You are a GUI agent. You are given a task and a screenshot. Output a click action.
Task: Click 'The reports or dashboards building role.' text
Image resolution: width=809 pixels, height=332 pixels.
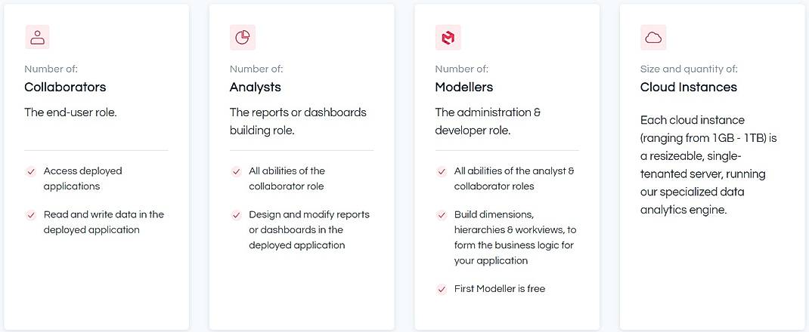pyautogui.click(x=298, y=121)
